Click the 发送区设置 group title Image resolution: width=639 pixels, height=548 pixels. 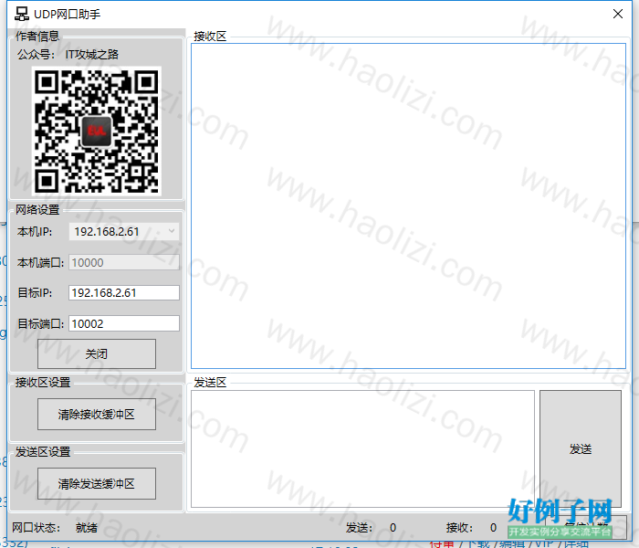pos(43,452)
